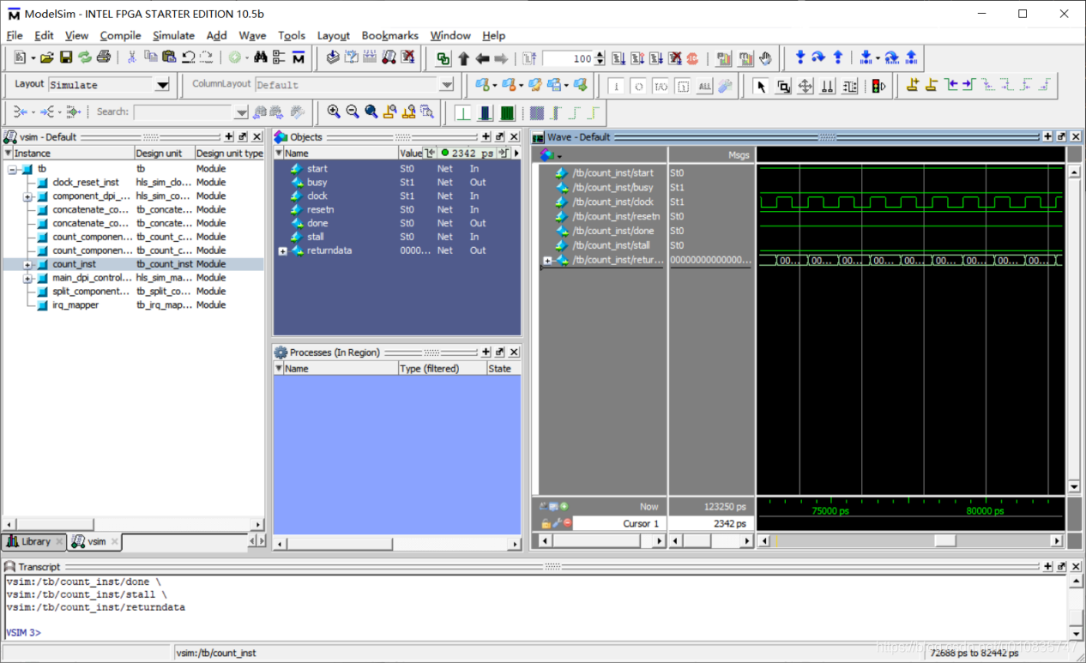The width and height of the screenshot is (1086, 663).
Task: Click the Restart simulation icon
Action: pos(529,58)
